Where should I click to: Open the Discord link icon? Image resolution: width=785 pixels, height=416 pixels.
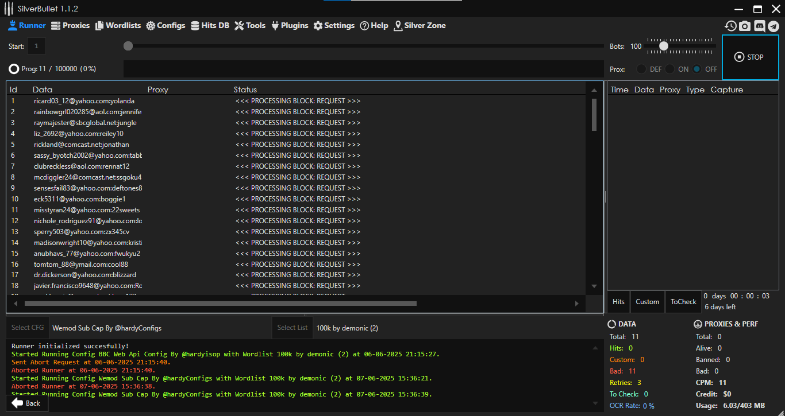(759, 26)
